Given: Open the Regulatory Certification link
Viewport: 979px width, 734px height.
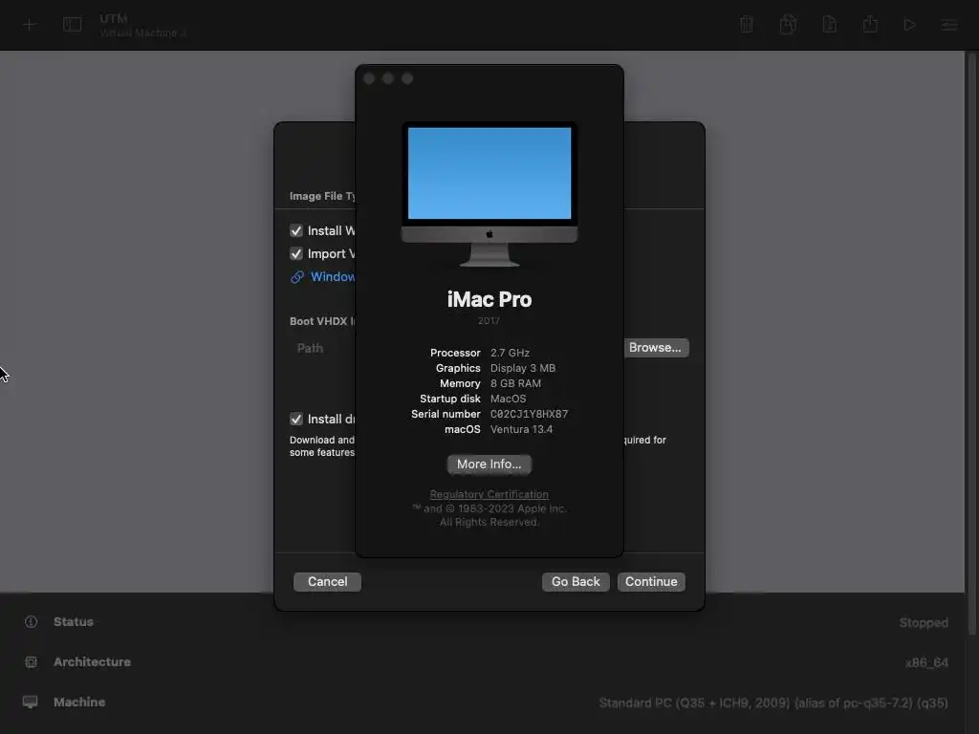Looking at the screenshot, I should (x=489, y=494).
